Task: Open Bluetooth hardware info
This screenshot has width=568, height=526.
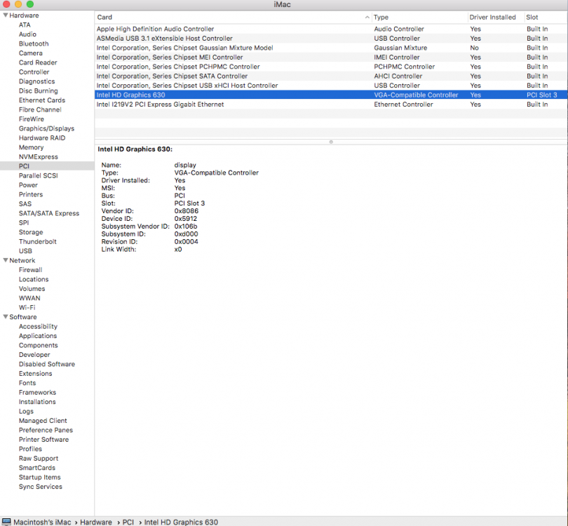Action: pos(34,43)
